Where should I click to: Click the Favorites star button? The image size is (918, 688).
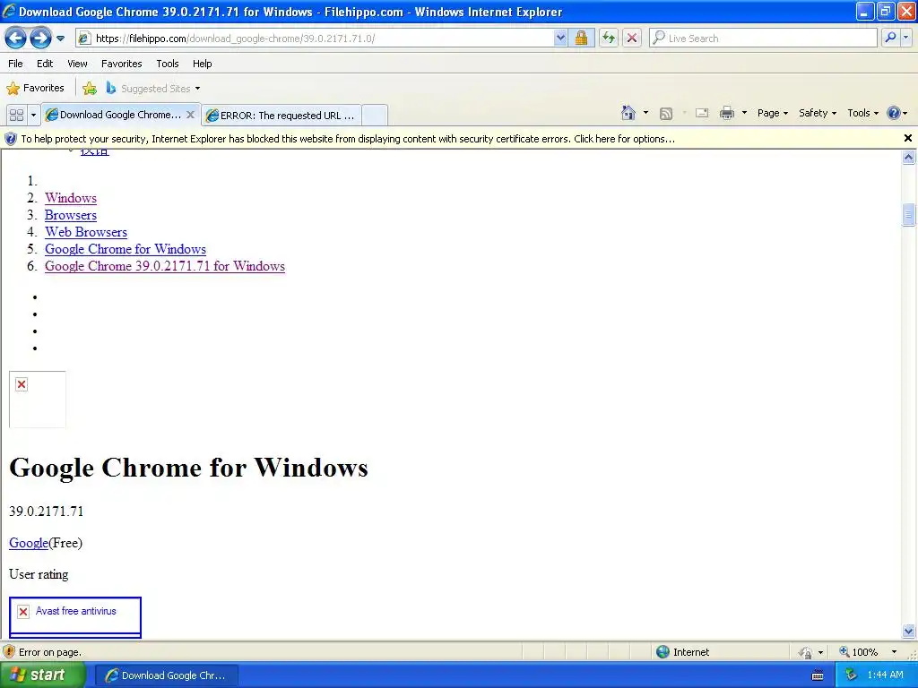35,89
